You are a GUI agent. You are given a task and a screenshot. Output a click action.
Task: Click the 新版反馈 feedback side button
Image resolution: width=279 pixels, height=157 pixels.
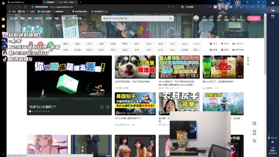[x=254, y=124]
